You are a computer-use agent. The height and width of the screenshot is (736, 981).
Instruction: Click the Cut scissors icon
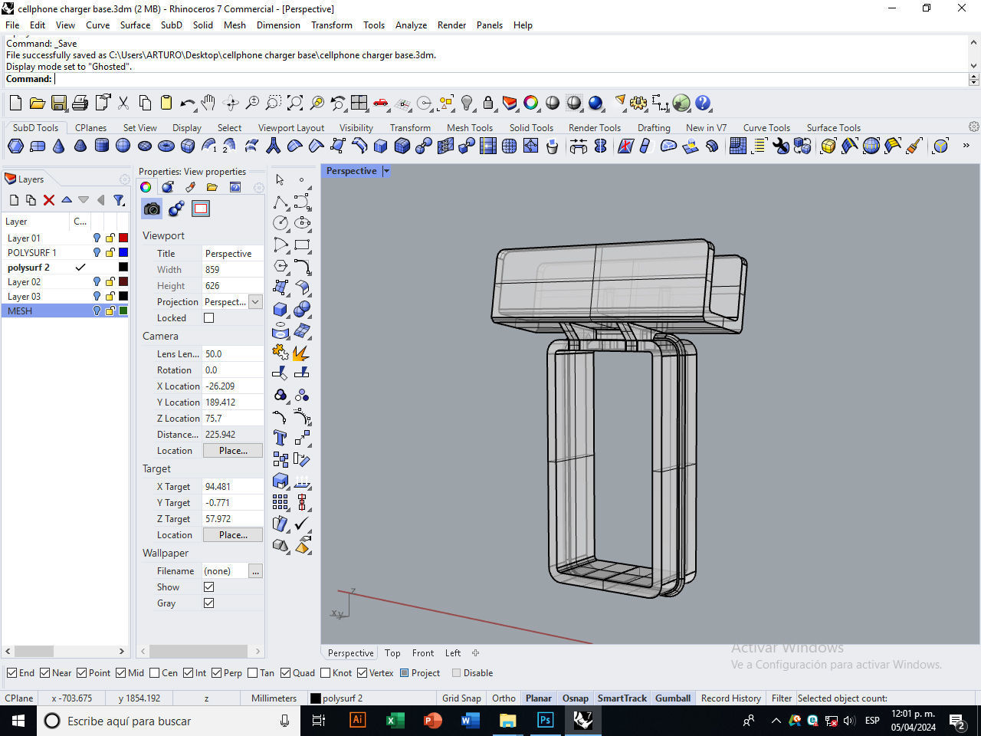click(123, 103)
